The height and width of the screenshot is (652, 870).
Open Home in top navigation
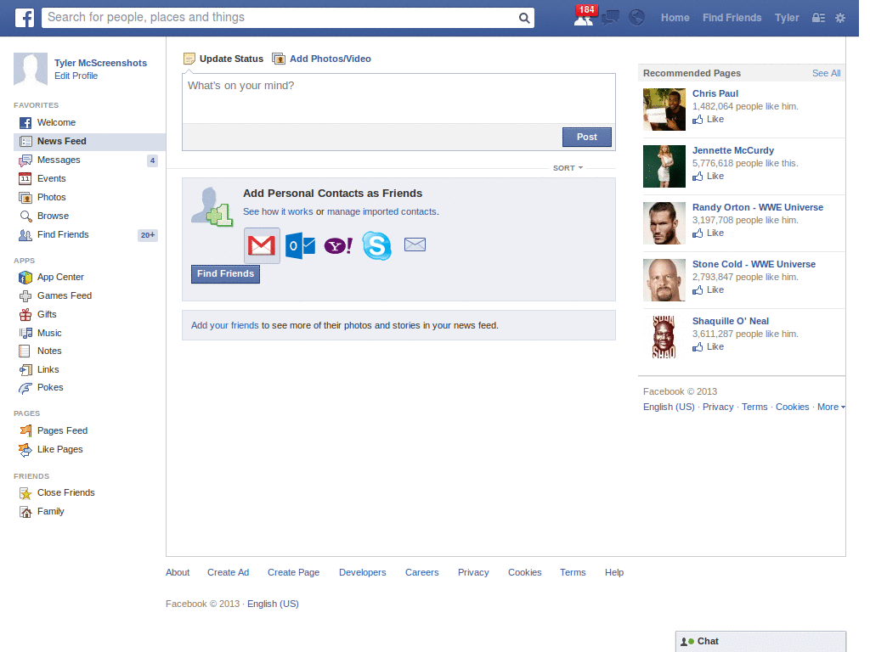pos(675,18)
